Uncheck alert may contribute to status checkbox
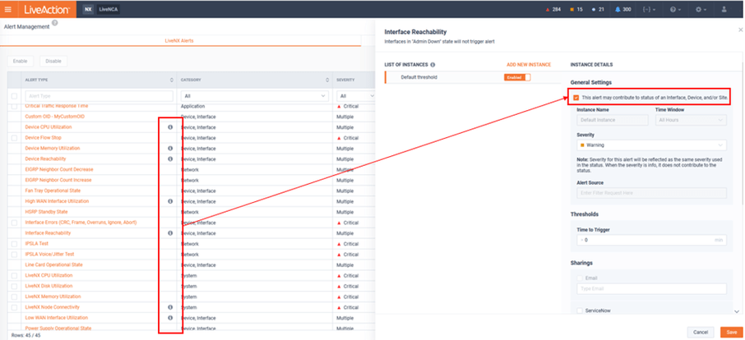 coord(576,98)
